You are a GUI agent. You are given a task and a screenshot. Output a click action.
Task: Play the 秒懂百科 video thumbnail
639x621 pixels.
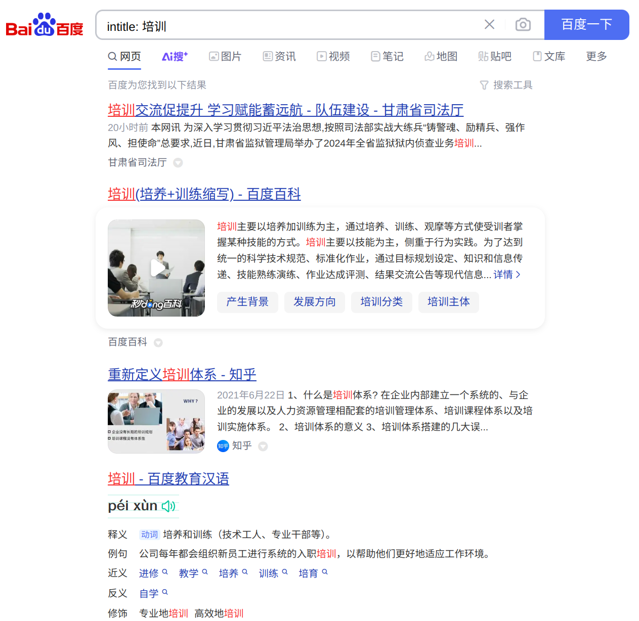coord(156,268)
